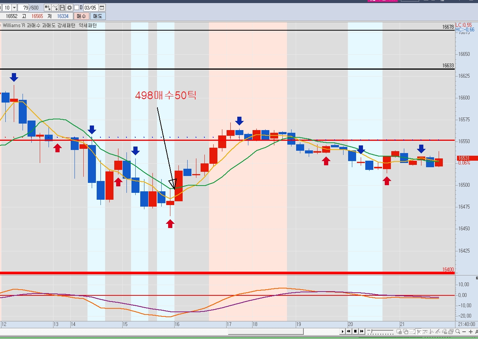The height and width of the screenshot is (339, 478).
Task: Click the 강세패턴 label on the chart
Action: pyautogui.click(x=67, y=25)
